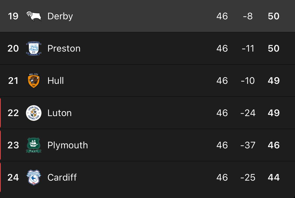Image resolution: width=295 pixels, height=198 pixels.
Task: Click Luton's goal difference of -24
Action: pos(248,113)
